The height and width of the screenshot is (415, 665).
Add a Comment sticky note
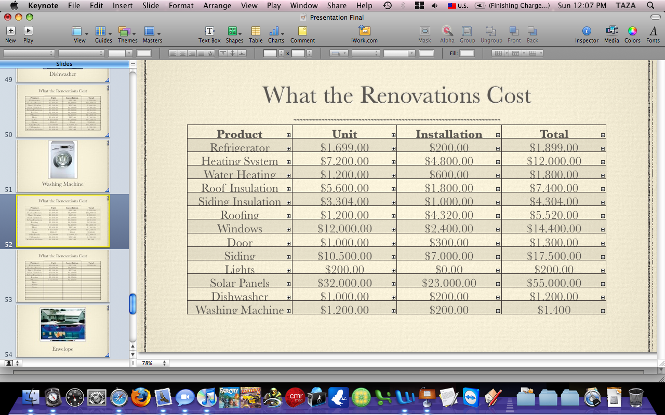302,34
